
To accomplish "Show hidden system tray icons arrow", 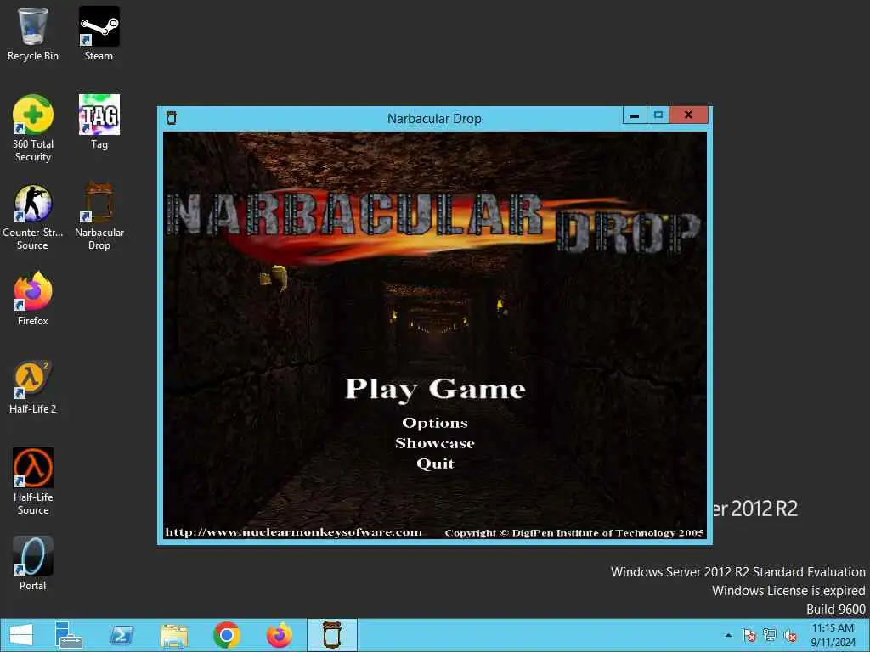I will click(x=728, y=635).
